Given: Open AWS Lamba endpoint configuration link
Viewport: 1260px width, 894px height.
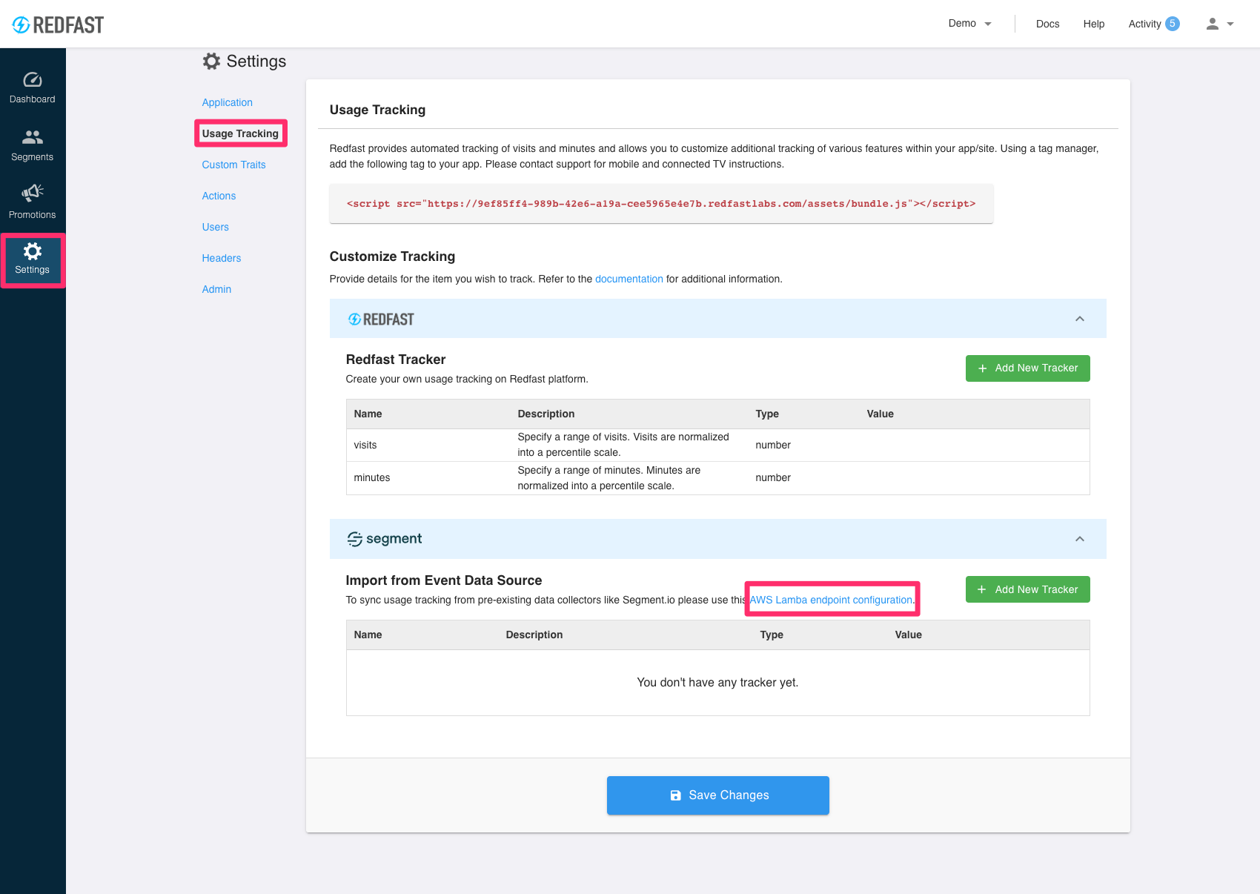Looking at the screenshot, I should [832, 600].
